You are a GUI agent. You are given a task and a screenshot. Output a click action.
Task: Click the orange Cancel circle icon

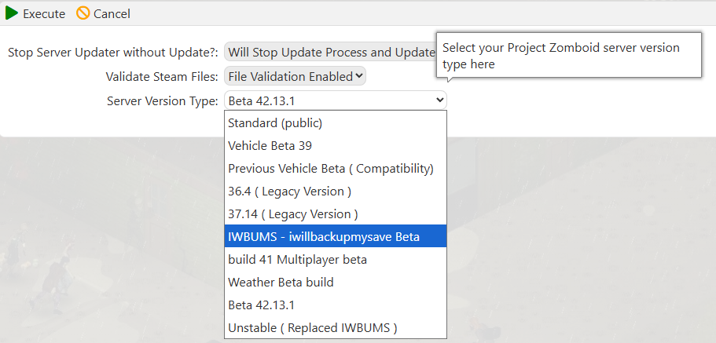pyautogui.click(x=83, y=13)
